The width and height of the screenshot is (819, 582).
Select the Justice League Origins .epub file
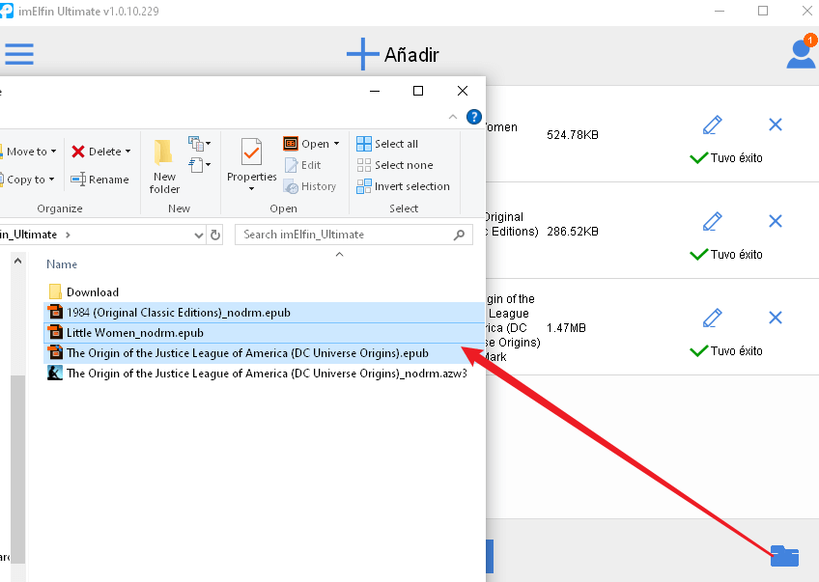(x=264, y=353)
